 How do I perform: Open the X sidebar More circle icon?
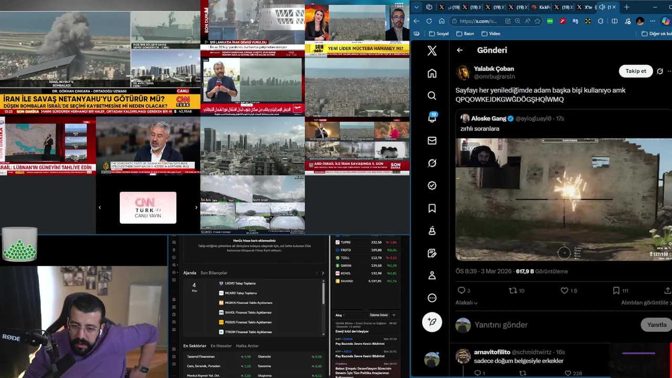tap(432, 298)
